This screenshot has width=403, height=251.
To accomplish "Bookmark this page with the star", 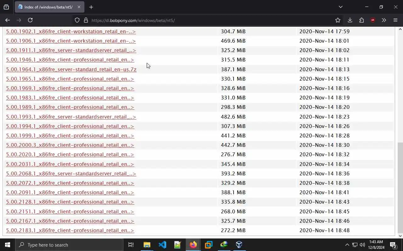I will point(338,20).
